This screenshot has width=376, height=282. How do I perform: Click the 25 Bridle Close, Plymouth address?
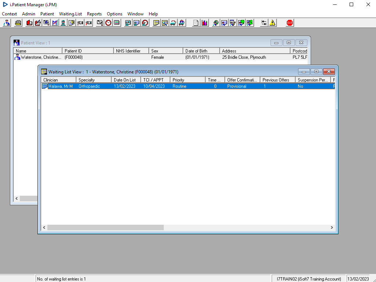click(x=244, y=57)
